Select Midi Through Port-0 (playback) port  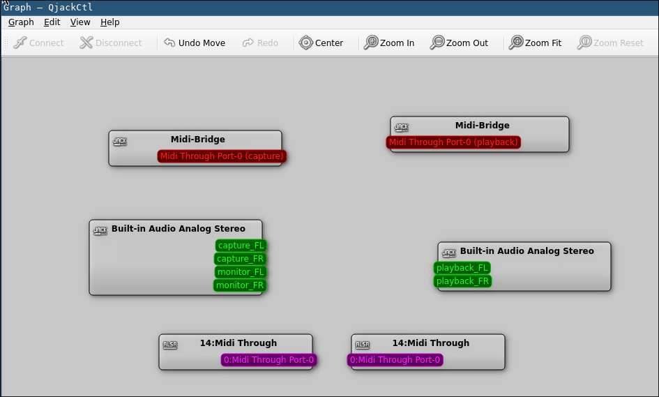click(453, 142)
